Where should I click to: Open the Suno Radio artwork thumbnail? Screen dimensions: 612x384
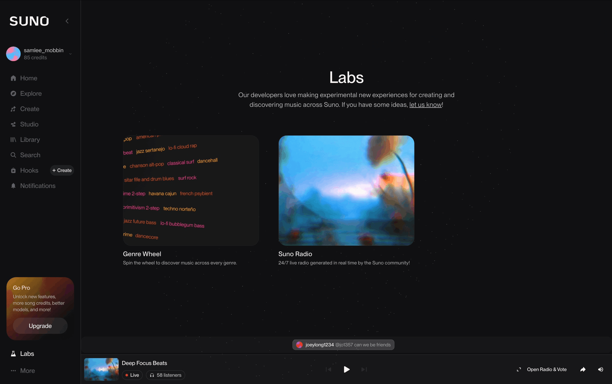click(x=346, y=191)
